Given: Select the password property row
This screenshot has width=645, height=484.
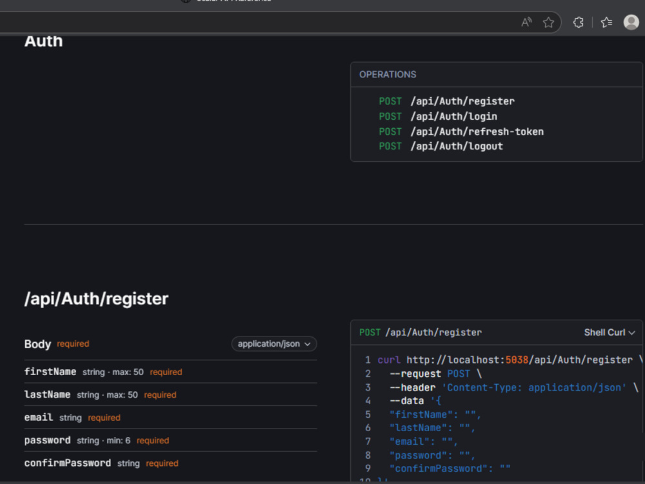Looking at the screenshot, I should [170, 440].
